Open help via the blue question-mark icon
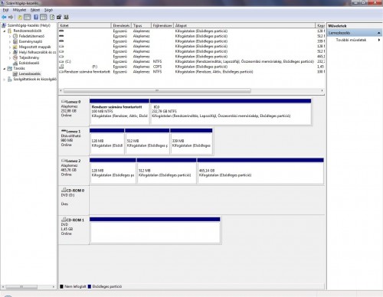 click(x=36, y=17)
